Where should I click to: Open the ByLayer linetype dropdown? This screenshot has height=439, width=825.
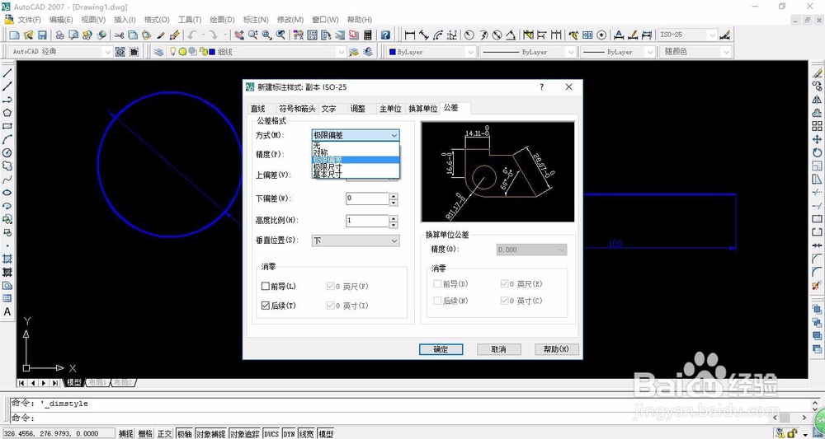[528, 52]
